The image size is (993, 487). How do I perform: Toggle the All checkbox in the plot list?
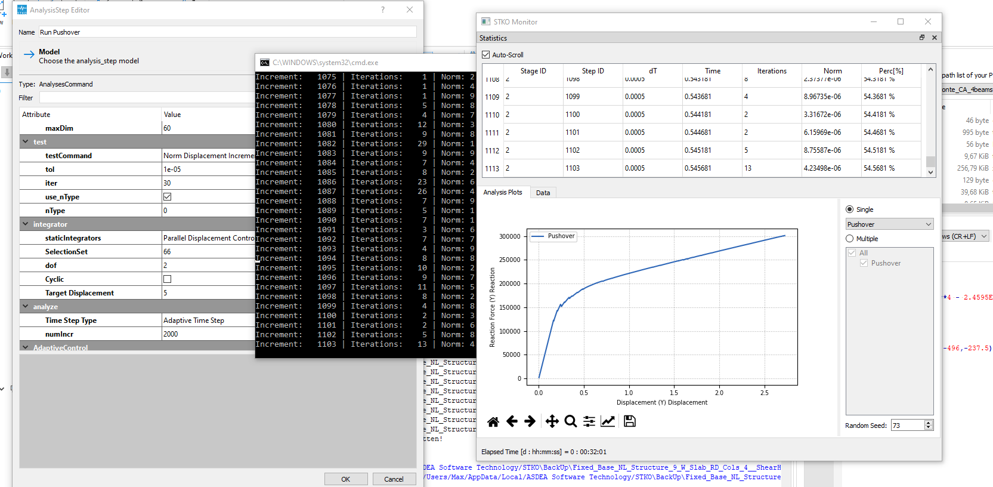pos(852,253)
